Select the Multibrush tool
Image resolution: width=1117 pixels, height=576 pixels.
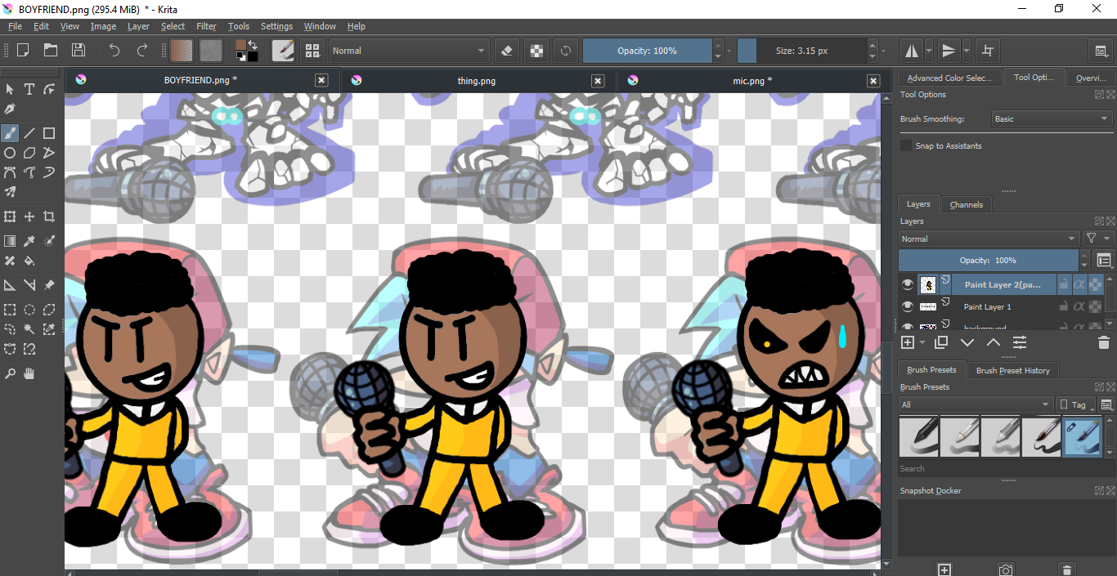(10, 192)
